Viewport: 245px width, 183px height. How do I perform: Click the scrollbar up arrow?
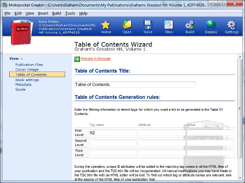click(240, 57)
